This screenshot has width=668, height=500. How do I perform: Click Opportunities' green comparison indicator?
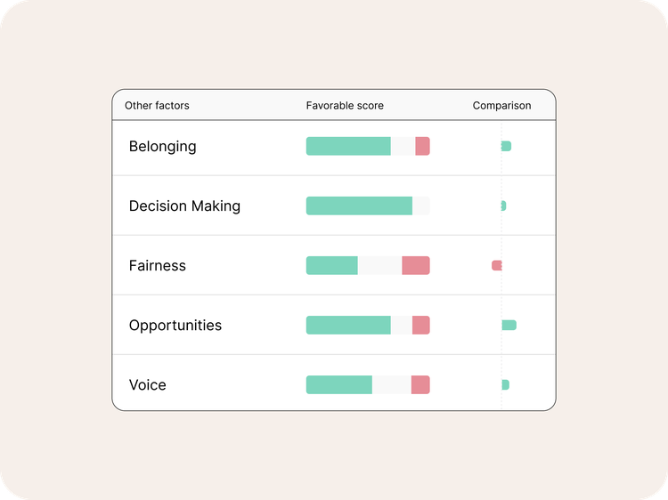pos(509,326)
